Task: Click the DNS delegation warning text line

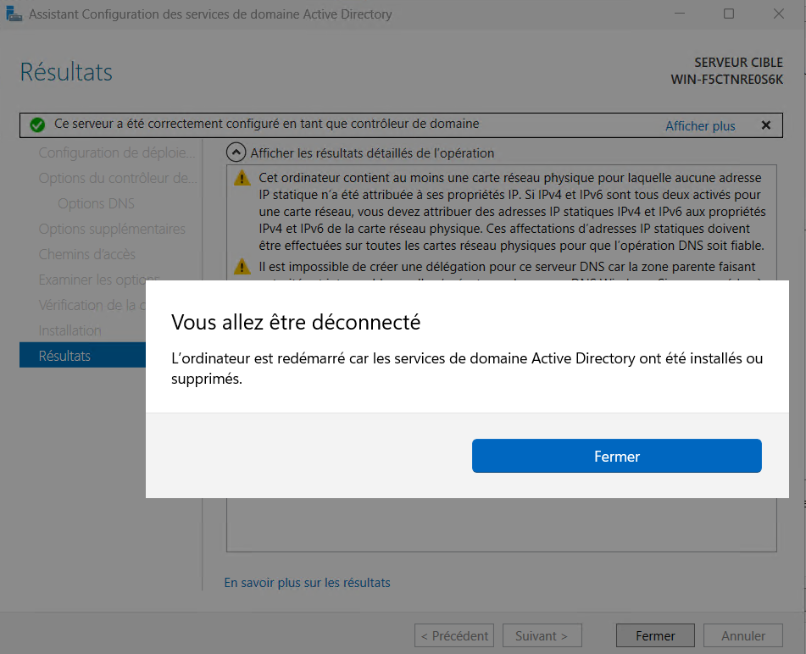Action: [x=507, y=267]
